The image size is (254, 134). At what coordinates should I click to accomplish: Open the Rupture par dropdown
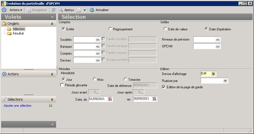(x=225, y=81)
